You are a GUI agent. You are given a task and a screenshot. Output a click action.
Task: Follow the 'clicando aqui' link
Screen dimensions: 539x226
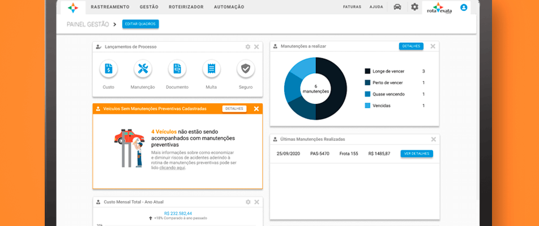172,168
